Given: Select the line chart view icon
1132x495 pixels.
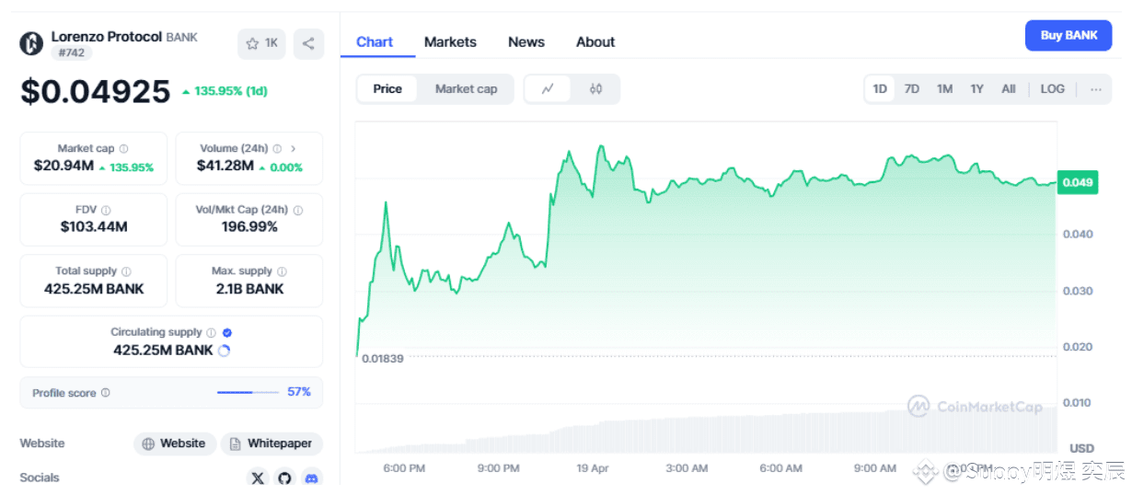Looking at the screenshot, I should pos(548,89).
